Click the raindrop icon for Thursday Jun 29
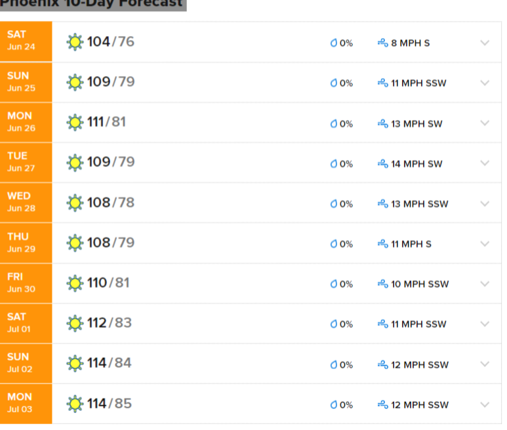The width and height of the screenshot is (507, 430). [x=333, y=244]
